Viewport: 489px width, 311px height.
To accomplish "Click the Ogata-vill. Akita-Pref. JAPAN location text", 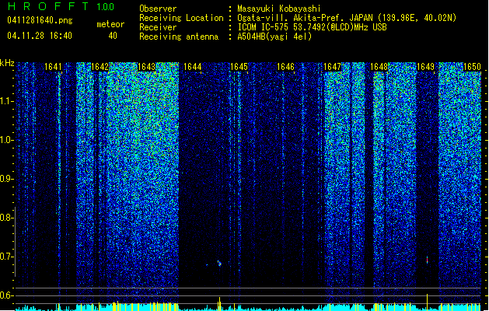I will [347, 18].
